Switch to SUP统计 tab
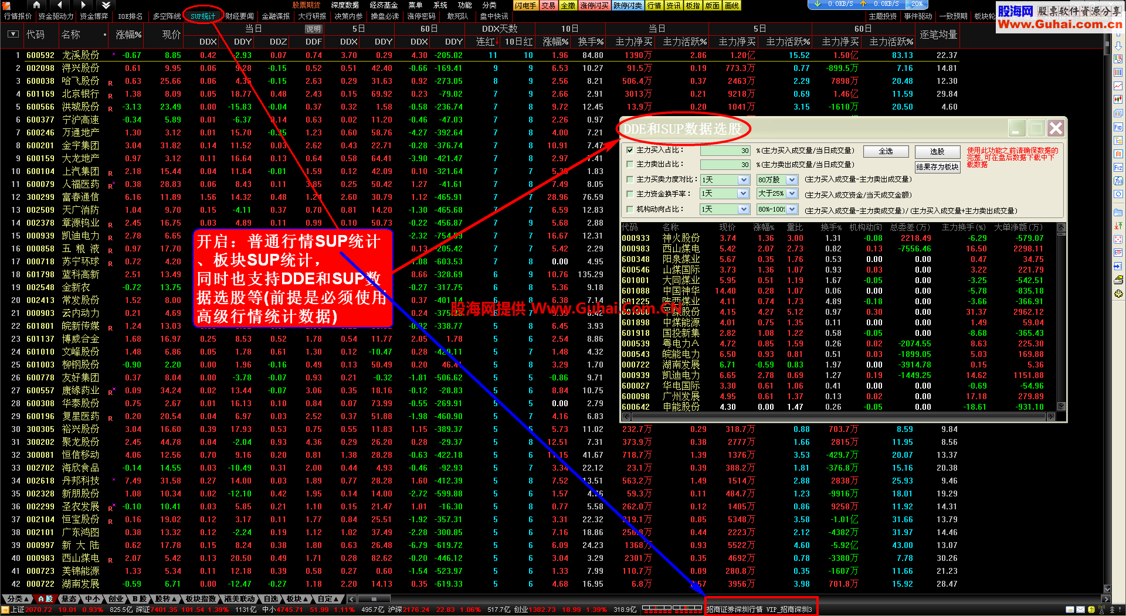This screenshot has height=616, width=1126. [203, 16]
